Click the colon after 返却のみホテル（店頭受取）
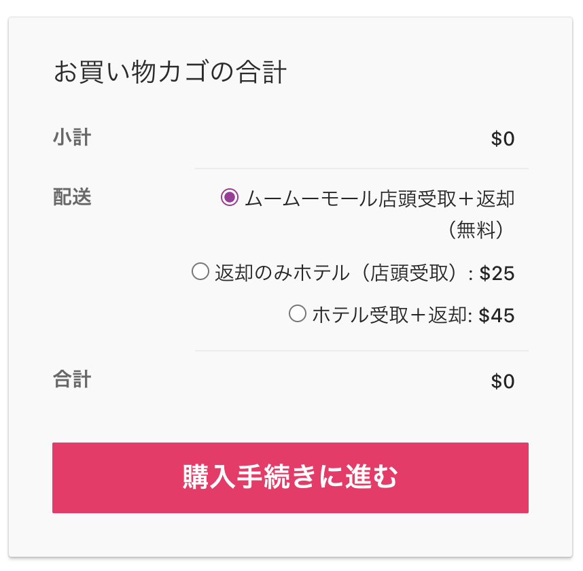The image size is (583, 571). pyautogui.click(x=470, y=274)
